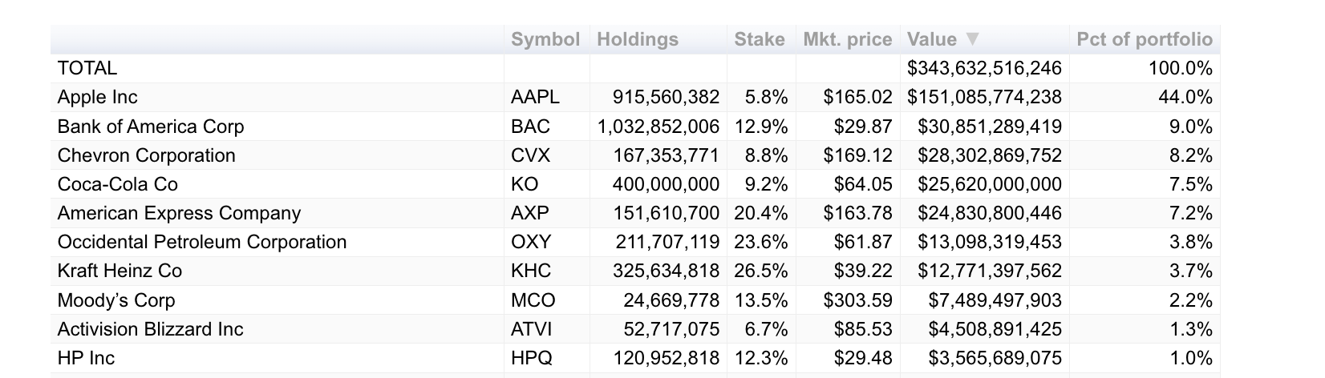Click the ATVI ticker symbol
This screenshot has height=378, width=1325.
(531, 329)
